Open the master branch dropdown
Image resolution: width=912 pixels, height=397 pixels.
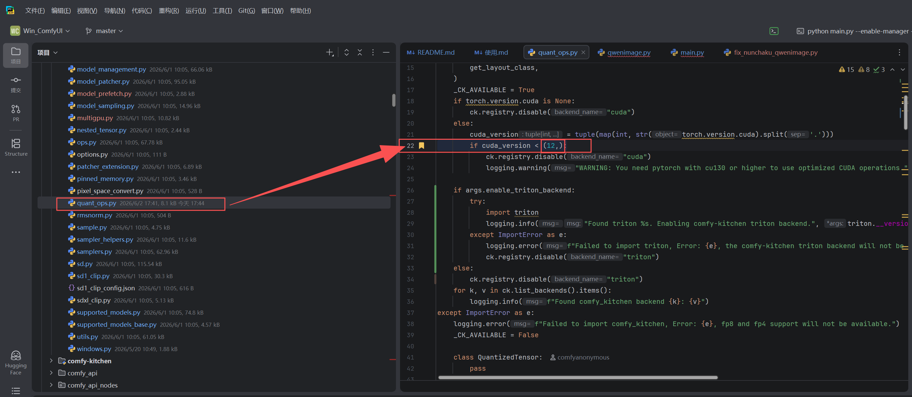(x=104, y=31)
